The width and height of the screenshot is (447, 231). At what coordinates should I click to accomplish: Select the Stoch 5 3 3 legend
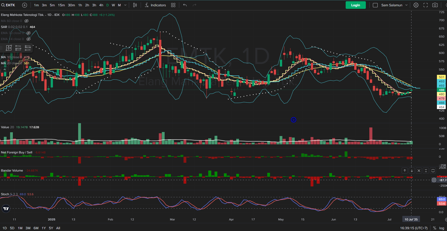(17, 194)
